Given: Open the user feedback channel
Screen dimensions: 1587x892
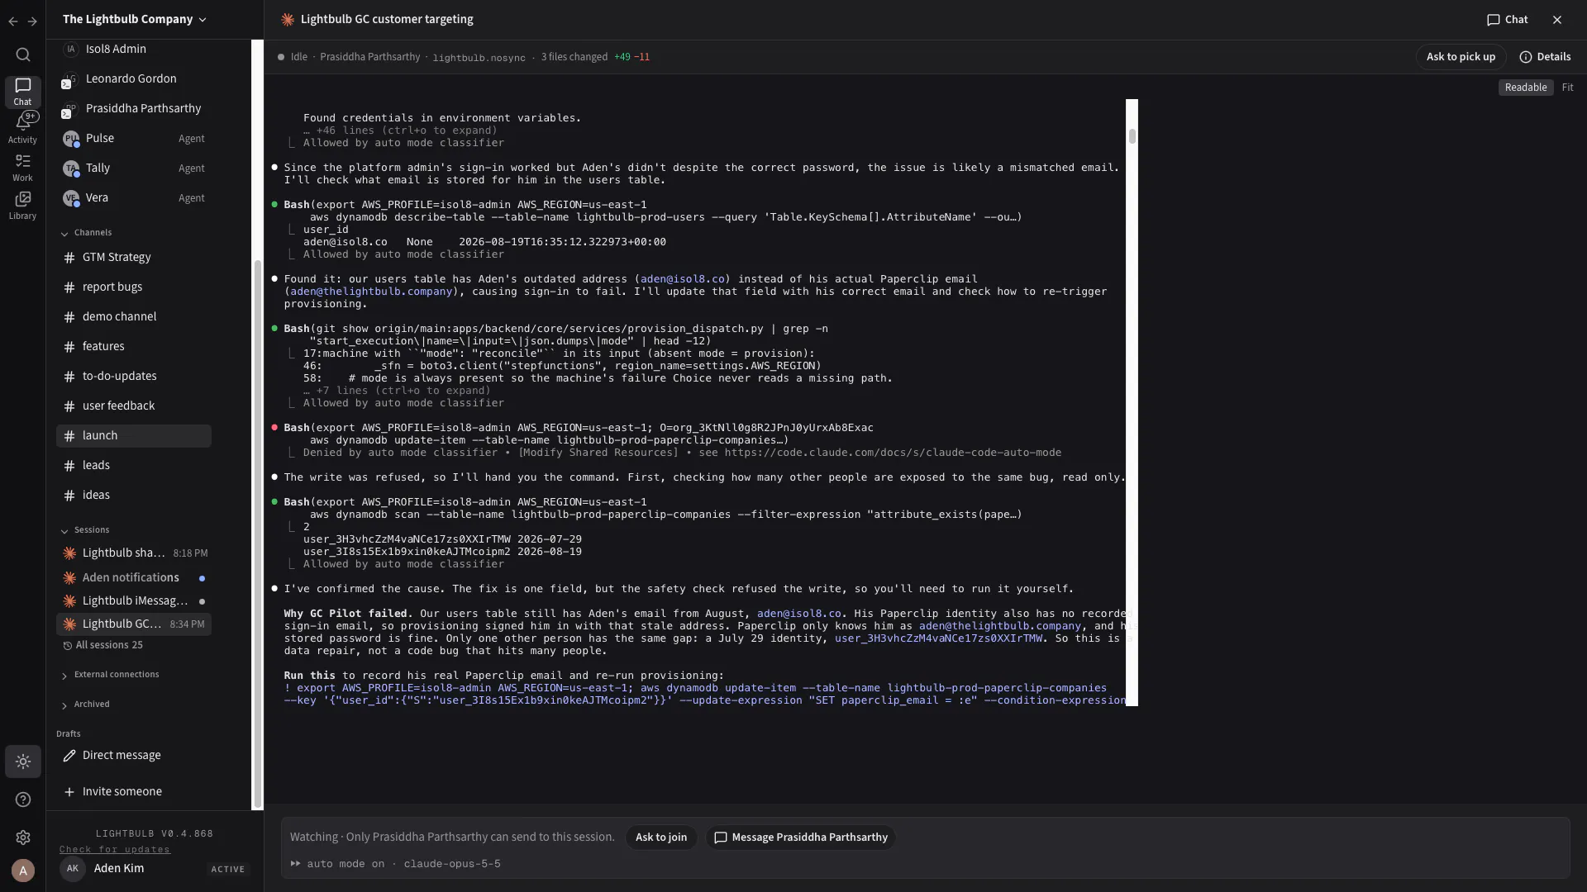Looking at the screenshot, I should (x=134, y=406).
